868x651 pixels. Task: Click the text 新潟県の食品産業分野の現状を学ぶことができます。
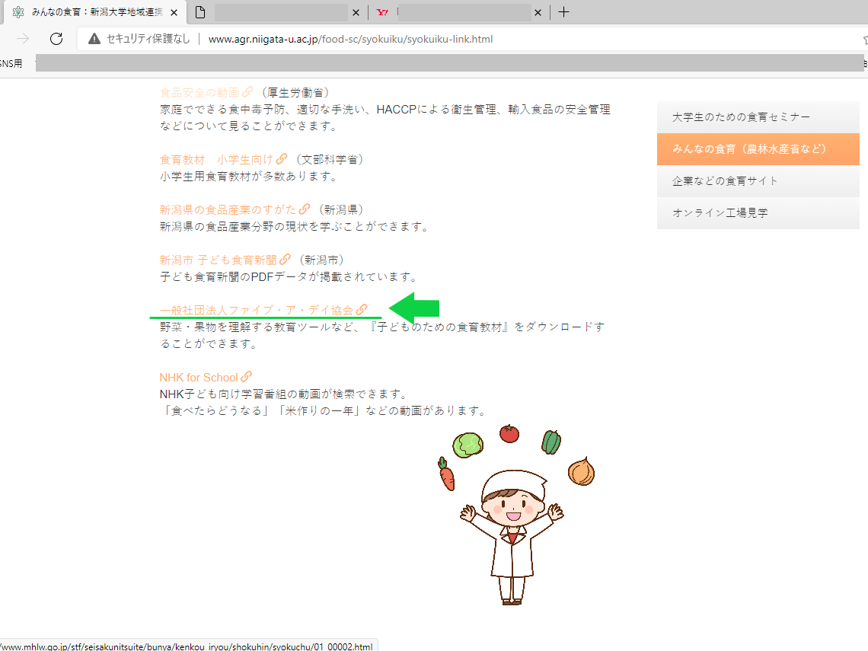click(294, 227)
